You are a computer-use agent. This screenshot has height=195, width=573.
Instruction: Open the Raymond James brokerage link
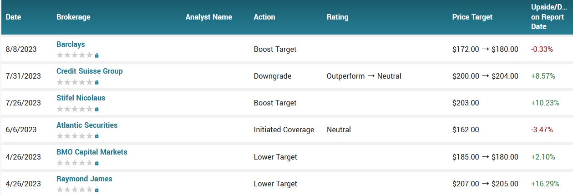tap(84, 179)
